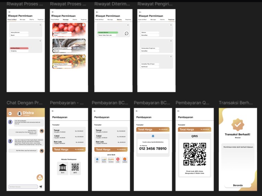Viewport: 262px width, 196px height.
Task: Select frame label Riwayat Pengiri...
Action: [155, 4]
